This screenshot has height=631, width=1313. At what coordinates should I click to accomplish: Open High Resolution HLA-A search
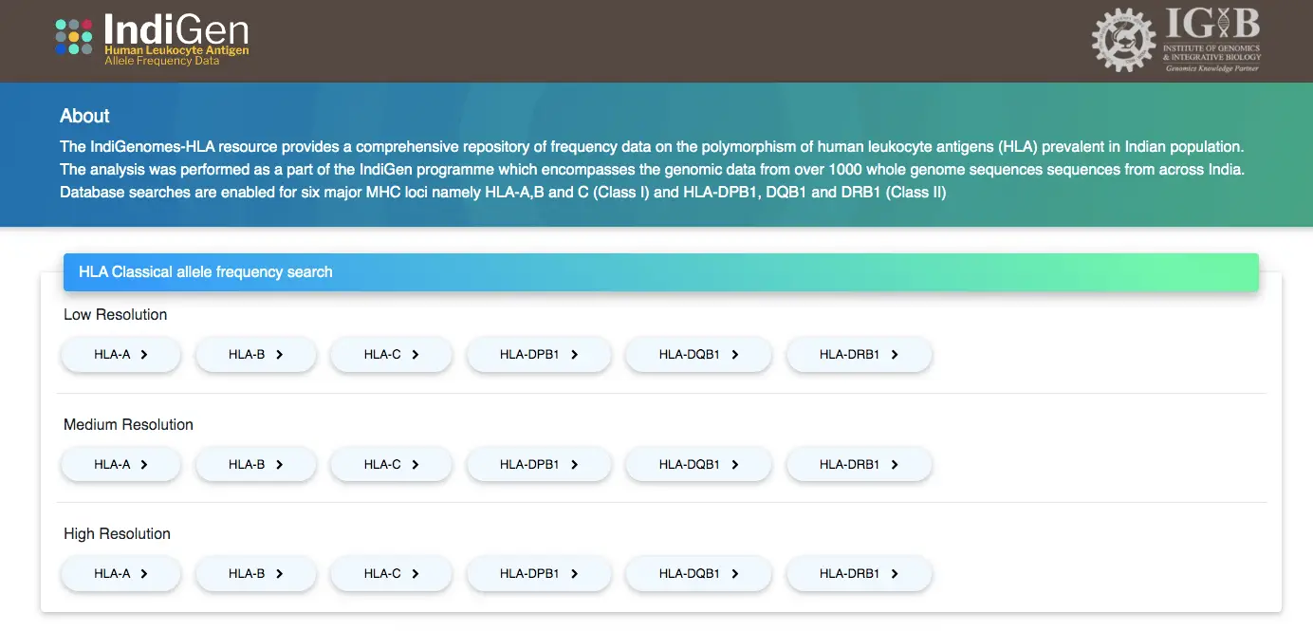(x=120, y=574)
